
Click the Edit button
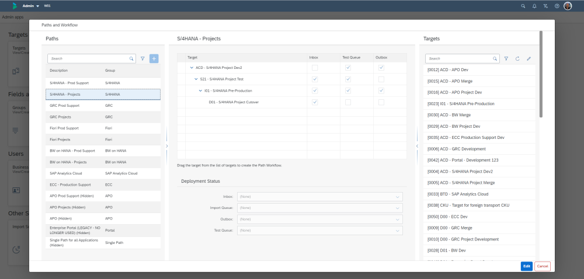[x=527, y=266]
